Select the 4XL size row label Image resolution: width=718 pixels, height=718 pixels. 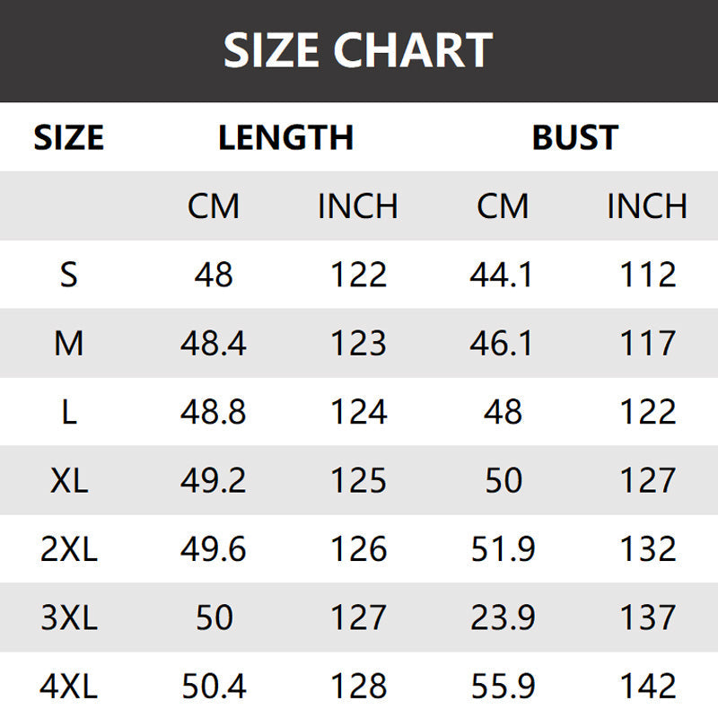click(x=69, y=687)
